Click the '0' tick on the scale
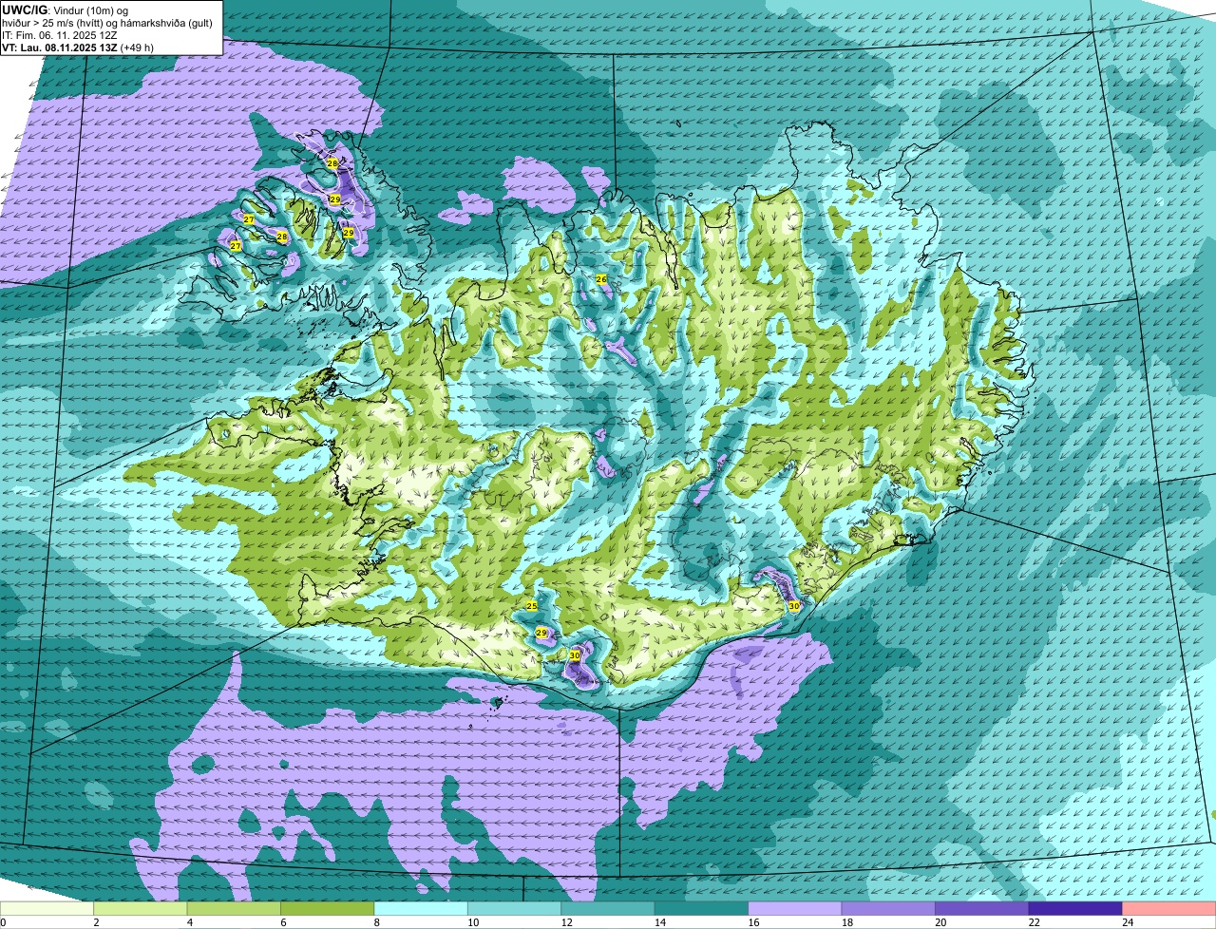 (4, 922)
